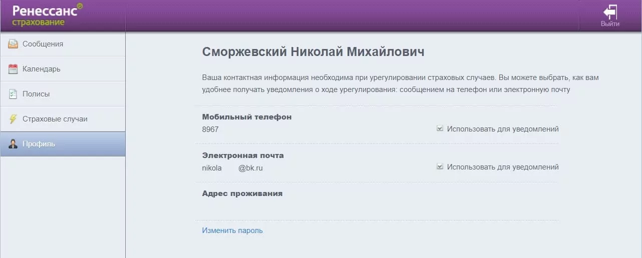642x258 pixels.
Task: Click the person icon beside Профиль
Action: 13,144
